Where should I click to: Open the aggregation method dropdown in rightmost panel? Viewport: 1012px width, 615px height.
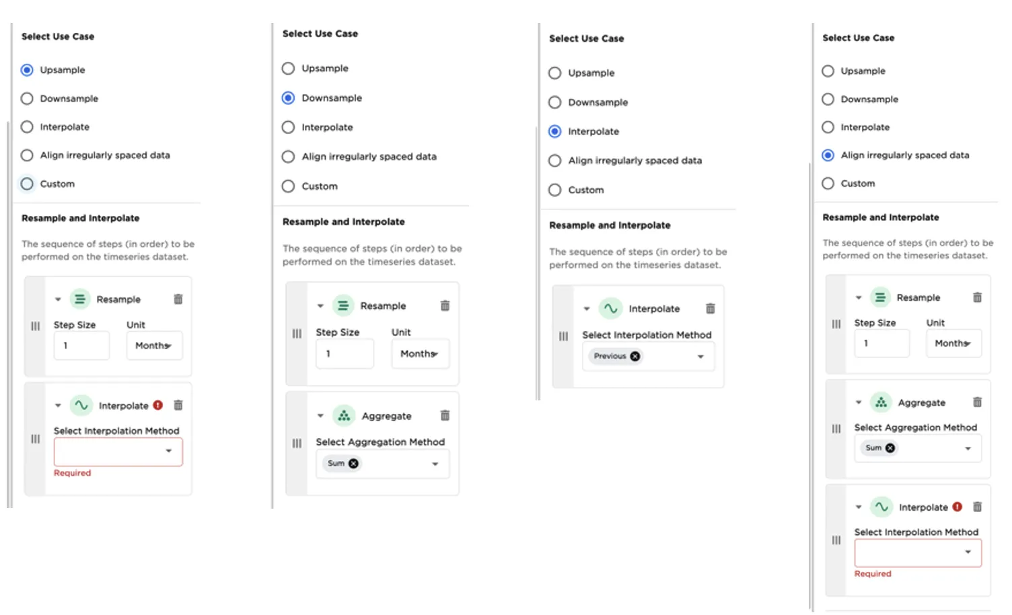pyautogui.click(x=968, y=448)
